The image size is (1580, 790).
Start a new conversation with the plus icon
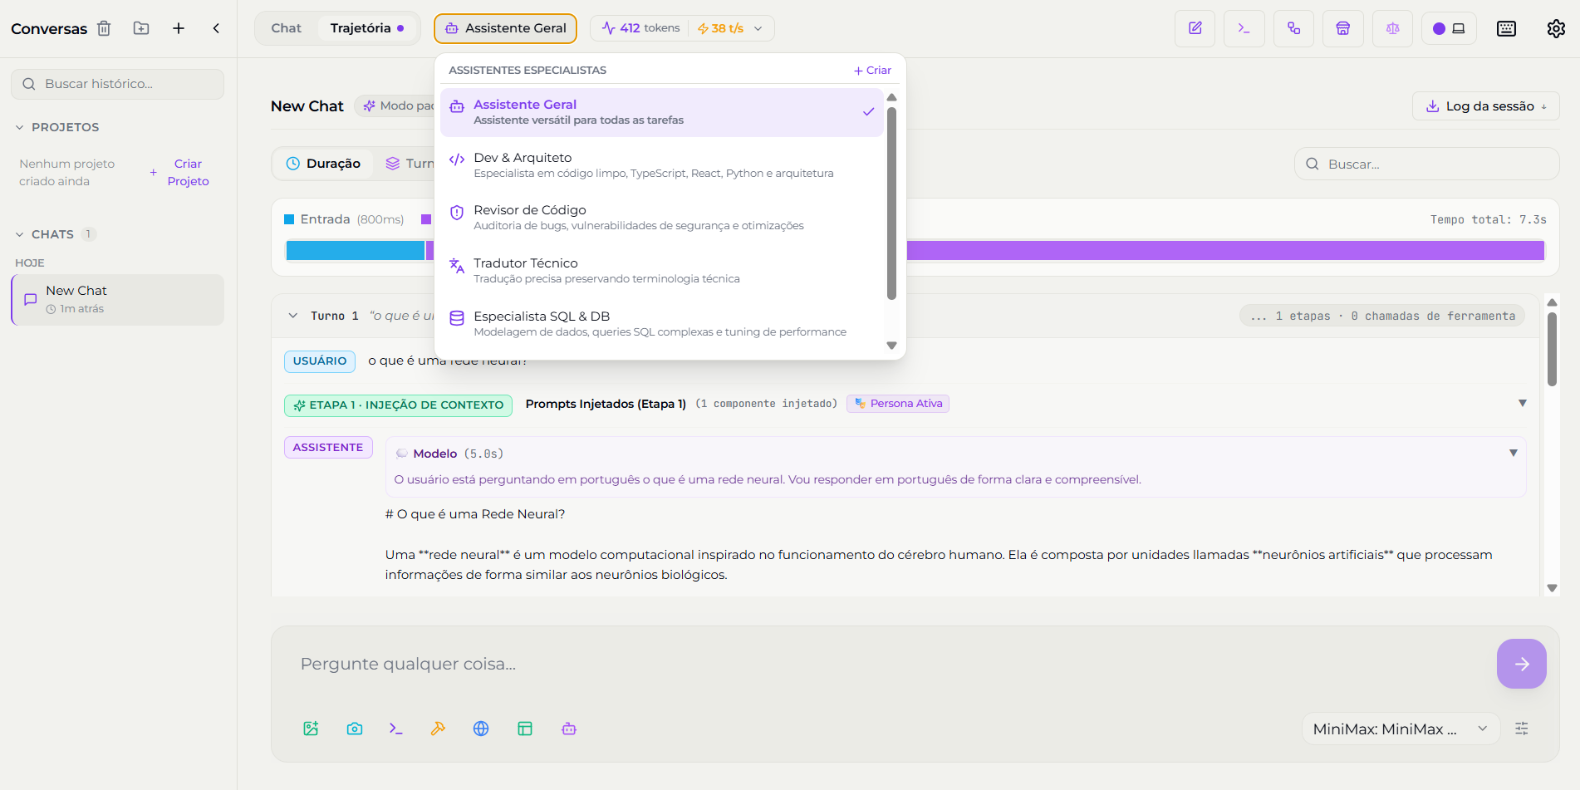tap(179, 28)
